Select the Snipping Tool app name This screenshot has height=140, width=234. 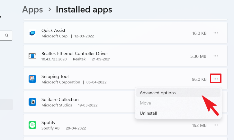[x=55, y=76]
